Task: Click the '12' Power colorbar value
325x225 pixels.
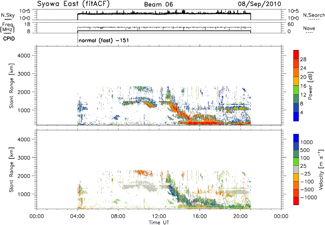Action: tap(303, 95)
